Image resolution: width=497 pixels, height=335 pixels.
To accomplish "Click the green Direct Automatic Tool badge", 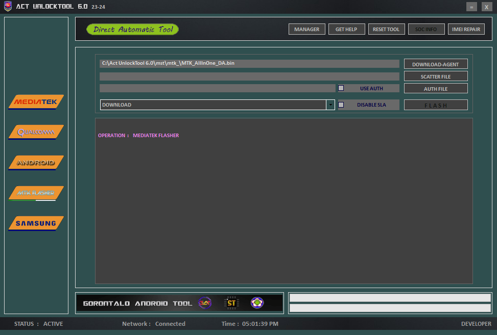I will pyautogui.click(x=132, y=29).
